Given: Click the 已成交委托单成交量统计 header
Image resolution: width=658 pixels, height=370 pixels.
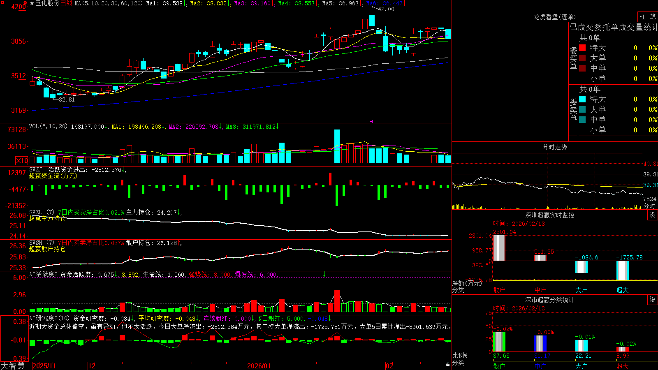Looking at the screenshot, I should pos(614,27).
